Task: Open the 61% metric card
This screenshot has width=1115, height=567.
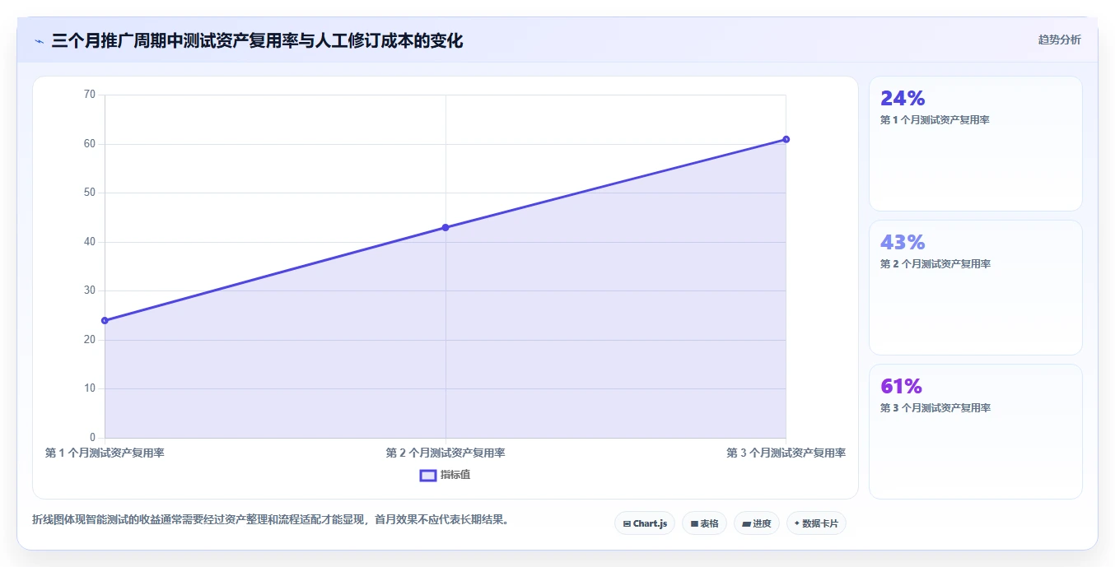Action: point(976,431)
